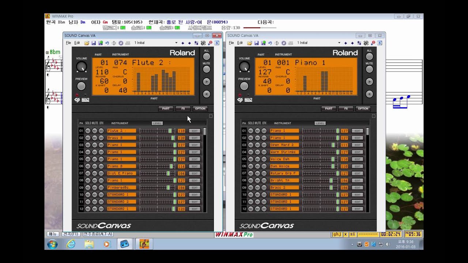Toggle the MUTE round button in the right Sound Canvas window
468x263 pixels.
370,69
